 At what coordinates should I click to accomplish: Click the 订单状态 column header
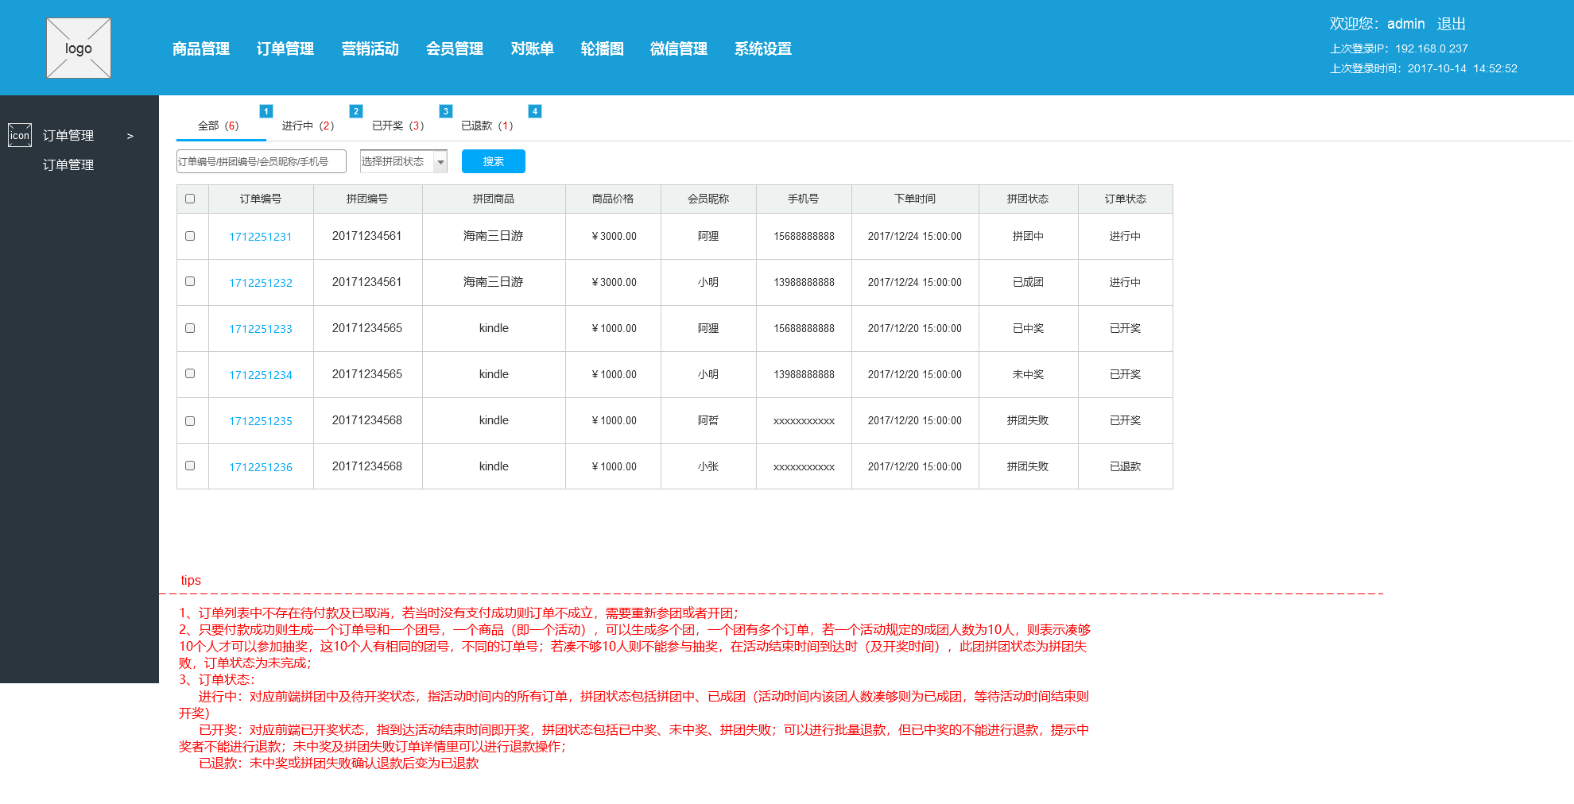(1126, 199)
